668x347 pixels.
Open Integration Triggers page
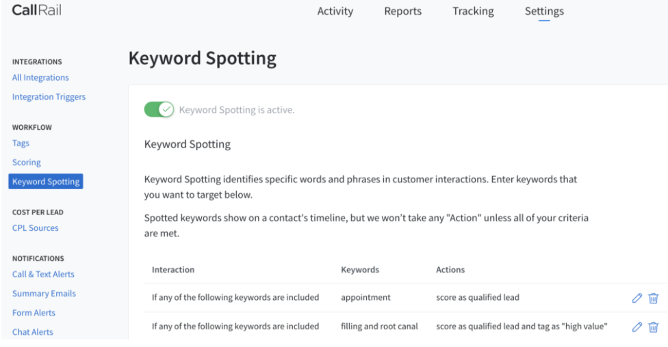click(x=48, y=97)
